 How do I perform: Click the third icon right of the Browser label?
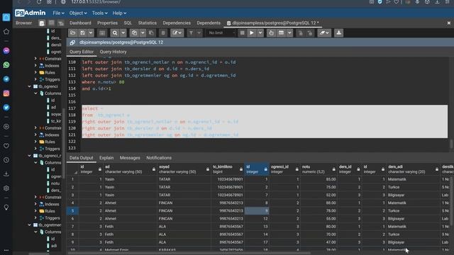point(61,23)
